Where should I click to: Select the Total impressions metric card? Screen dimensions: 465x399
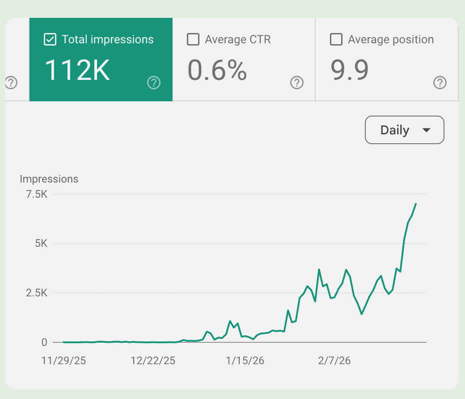click(101, 59)
